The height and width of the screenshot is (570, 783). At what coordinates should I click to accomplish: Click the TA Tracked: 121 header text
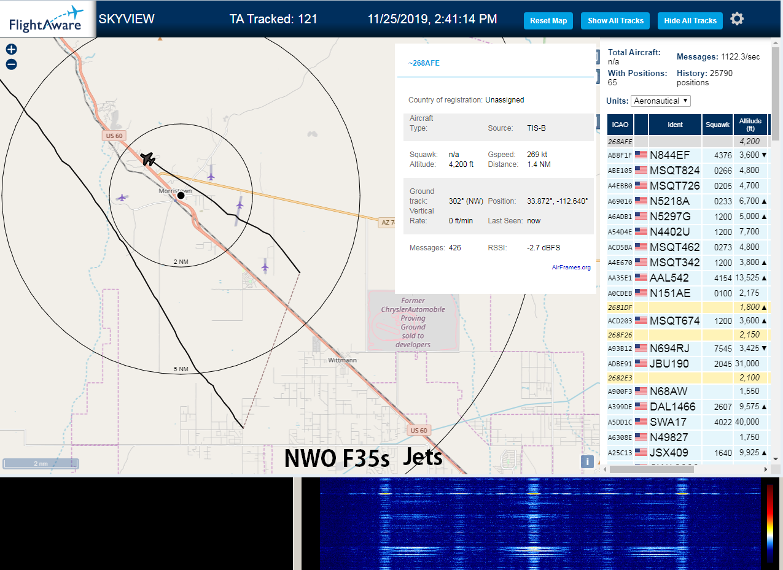coord(273,19)
